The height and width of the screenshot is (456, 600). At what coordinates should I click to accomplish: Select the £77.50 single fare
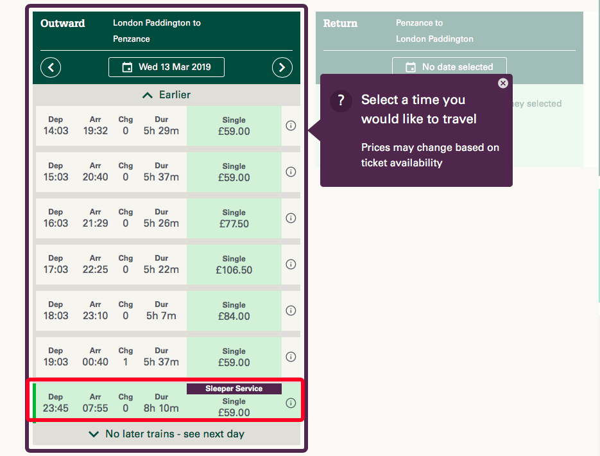coord(234,218)
